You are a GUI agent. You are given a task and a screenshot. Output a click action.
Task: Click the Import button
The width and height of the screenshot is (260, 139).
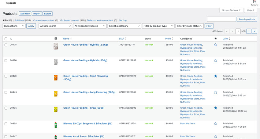37,13
